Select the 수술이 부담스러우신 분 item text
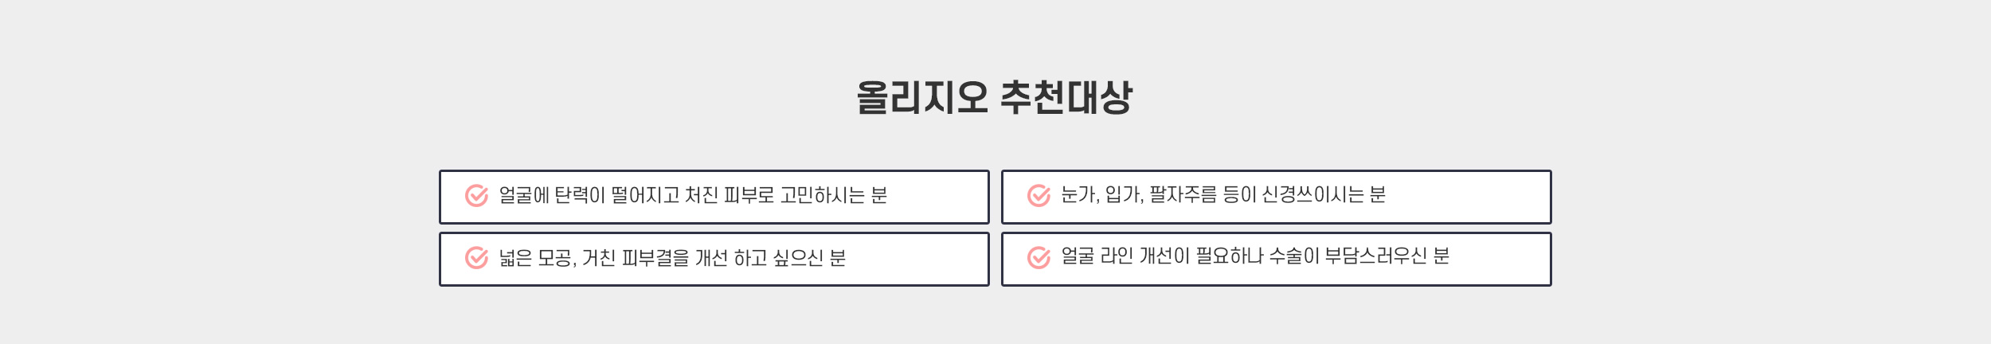 click(1359, 256)
